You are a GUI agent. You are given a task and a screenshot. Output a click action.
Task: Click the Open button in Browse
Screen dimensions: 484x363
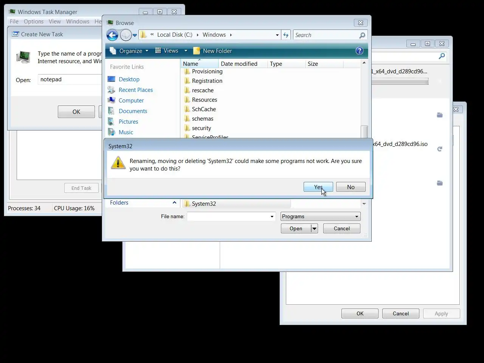coord(296,228)
